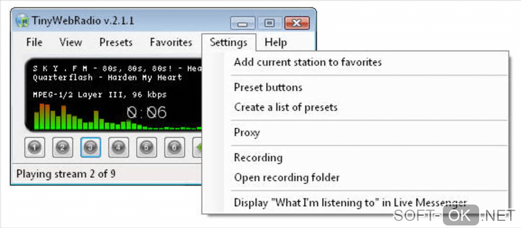This screenshot has width=521, height=228.
Task: Maximize the TinyWebRadio window
Action: pos(270,23)
